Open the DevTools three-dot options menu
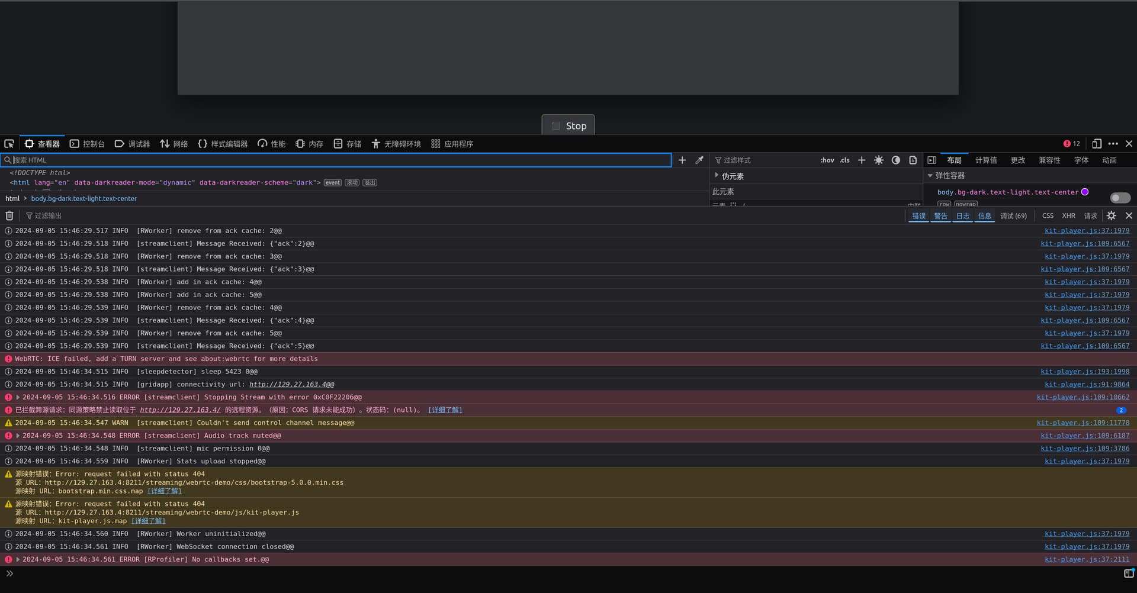 click(1113, 144)
